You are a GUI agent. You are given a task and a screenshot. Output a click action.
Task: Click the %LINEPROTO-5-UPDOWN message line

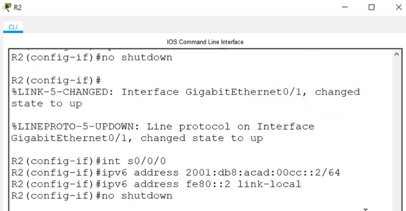[163, 127]
